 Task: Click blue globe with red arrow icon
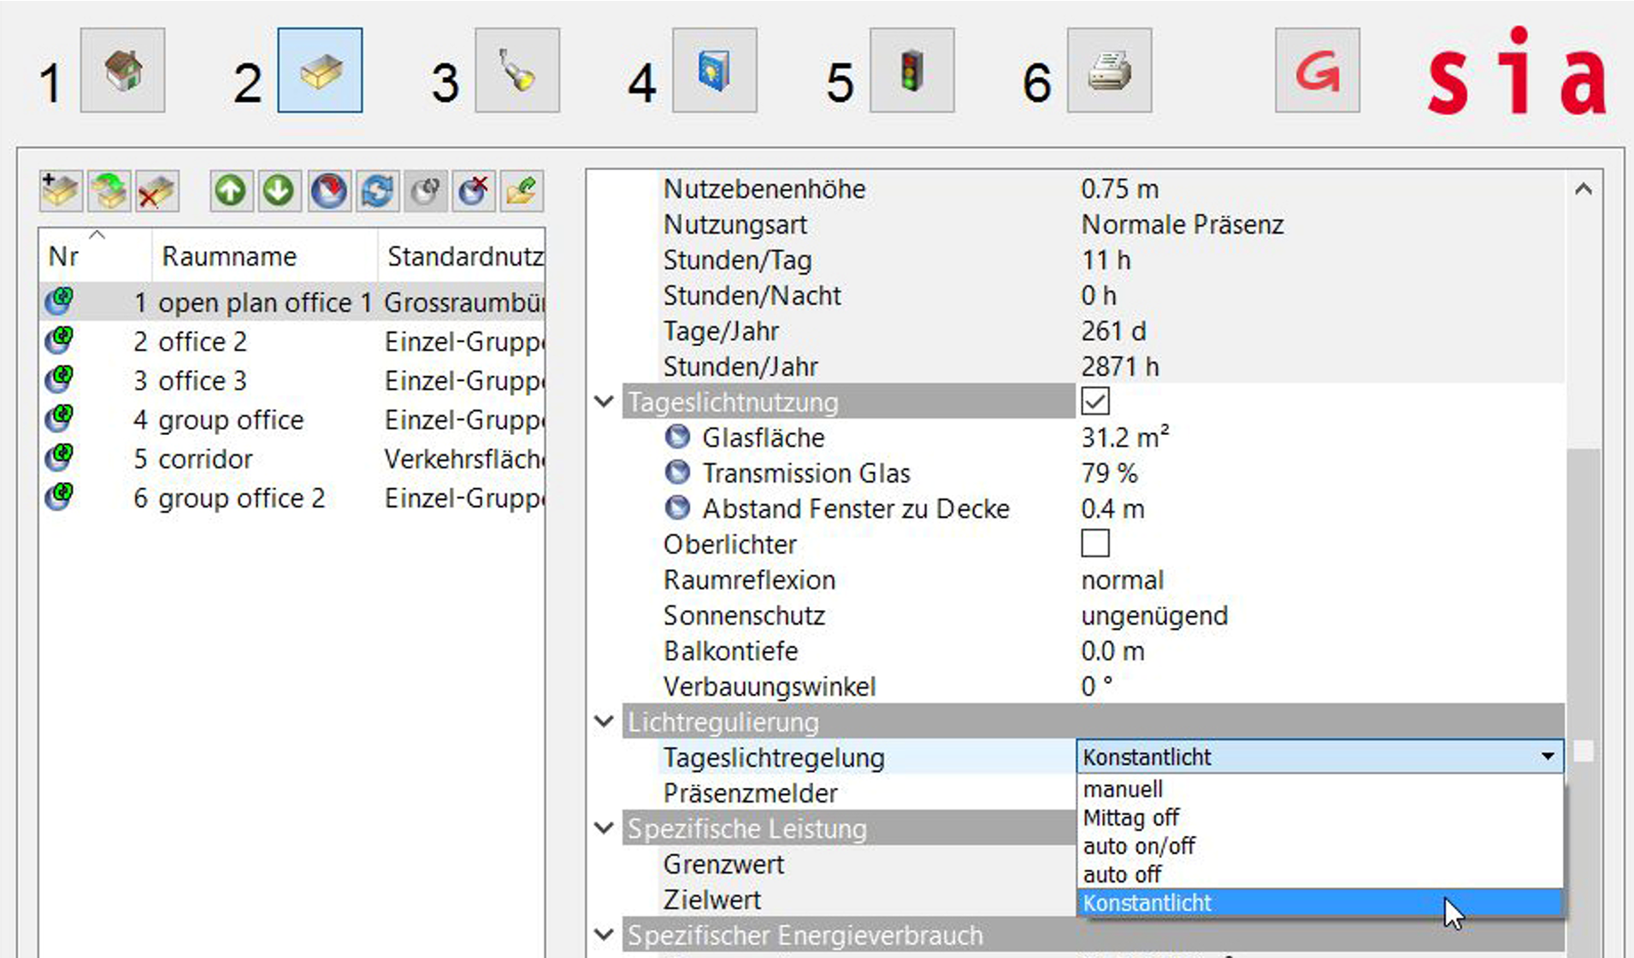(328, 191)
